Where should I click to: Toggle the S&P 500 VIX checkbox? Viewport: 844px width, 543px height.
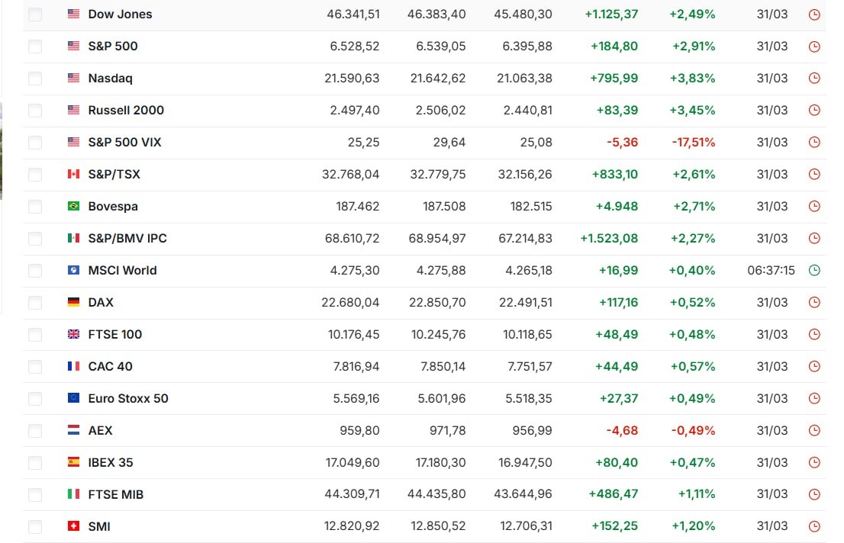point(35,143)
